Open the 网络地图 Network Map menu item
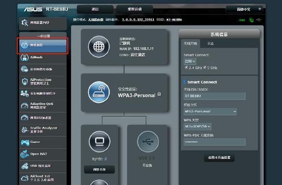The width and height of the screenshot is (282, 185). 43,46
